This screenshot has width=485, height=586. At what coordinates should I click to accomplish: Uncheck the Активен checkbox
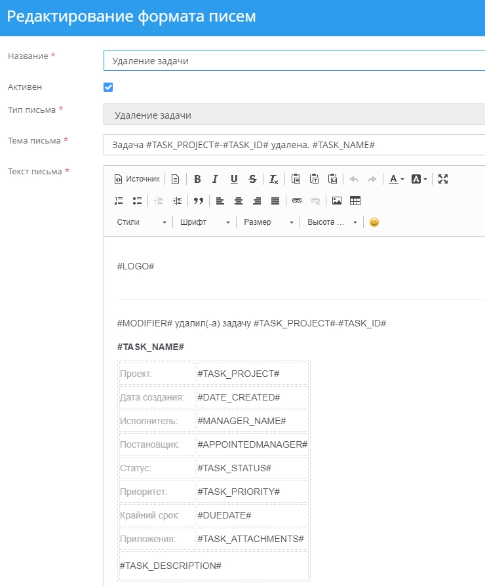pyautogui.click(x=108, y=87)
